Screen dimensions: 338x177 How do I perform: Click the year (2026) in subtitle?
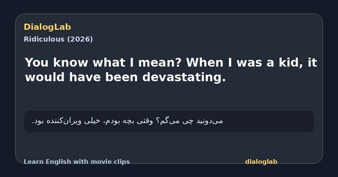coord(80,39)
